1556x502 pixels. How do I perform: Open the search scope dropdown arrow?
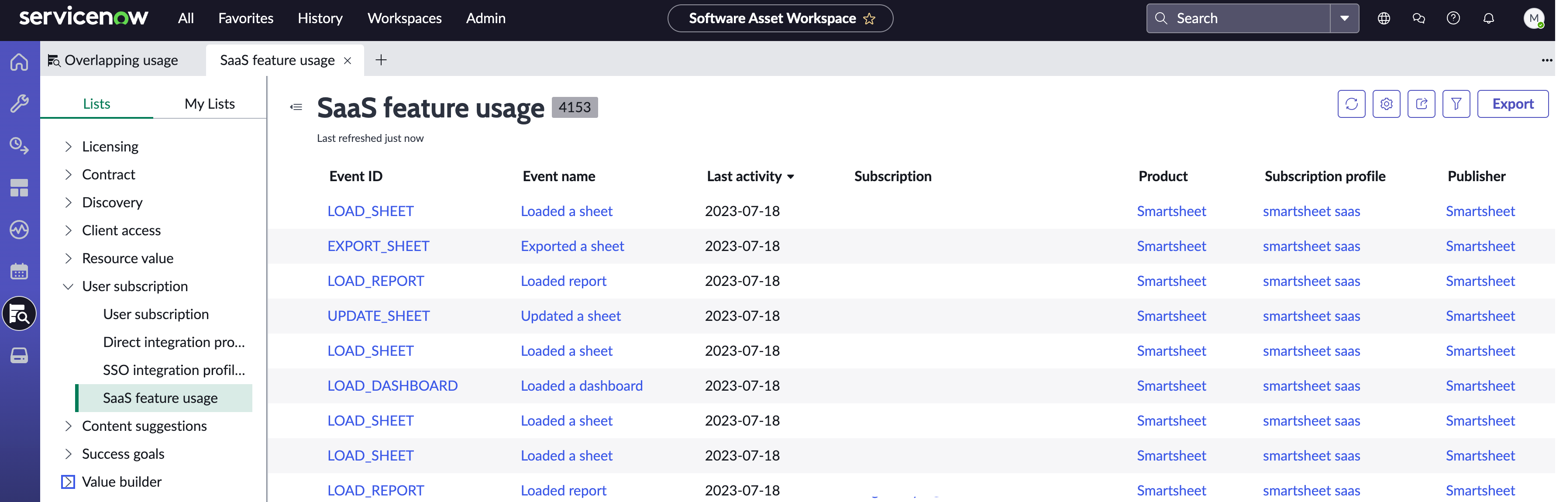pos(1344,18)
